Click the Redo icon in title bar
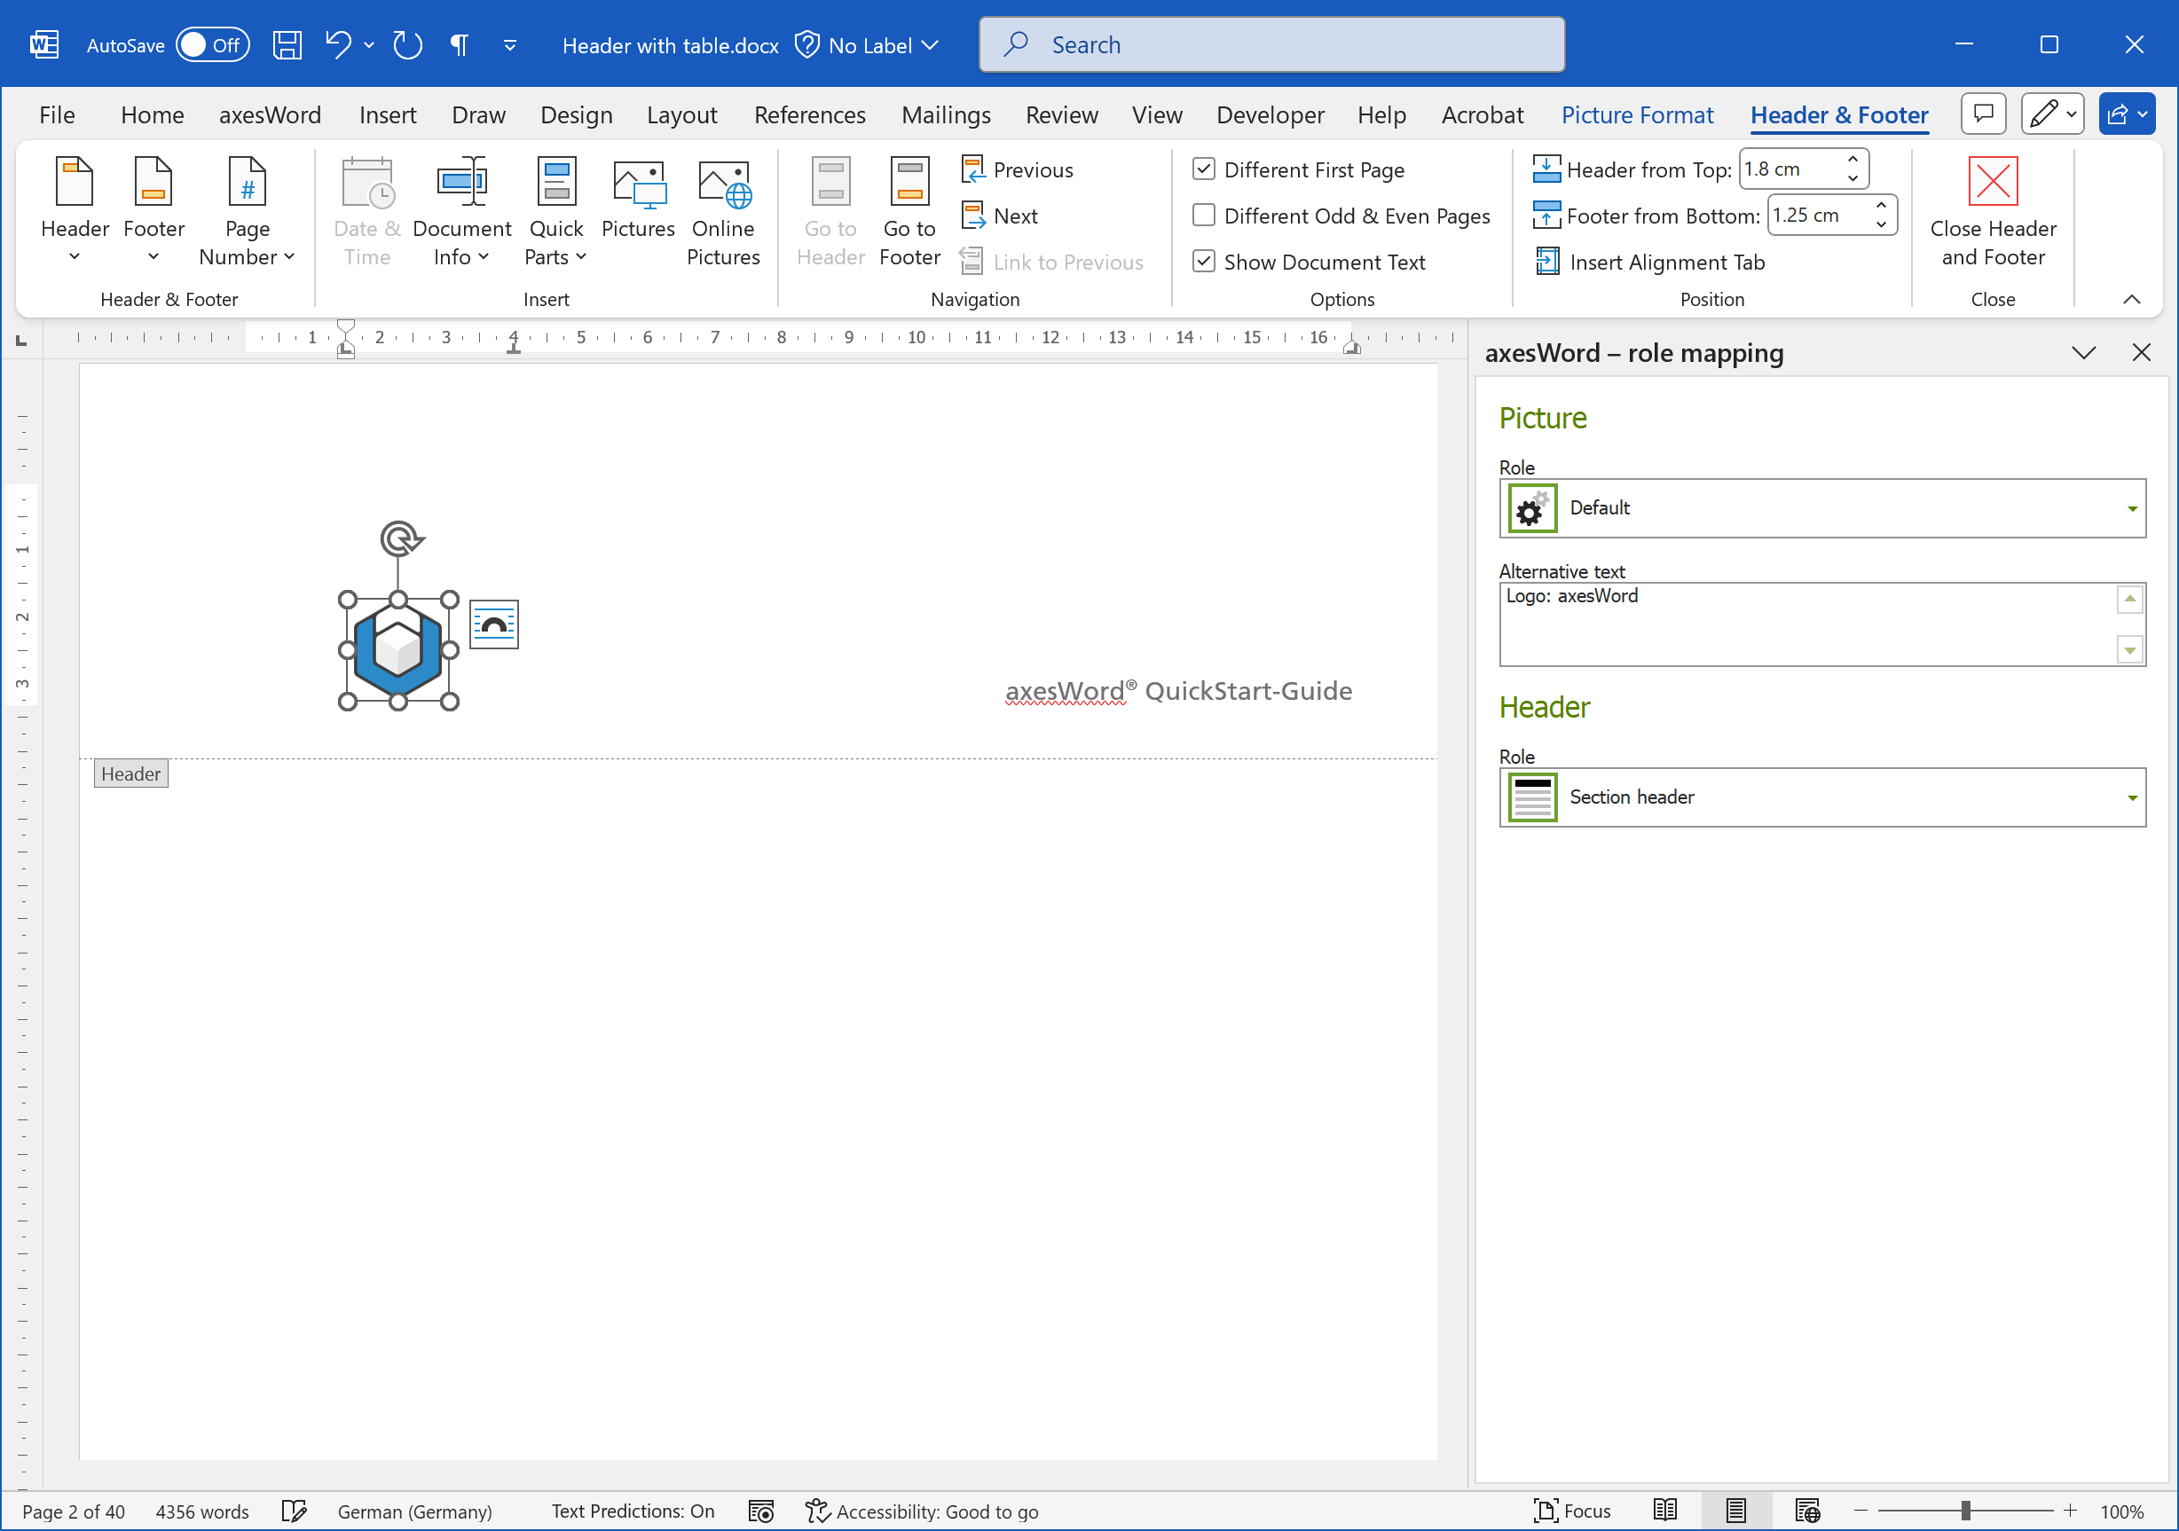The height and width of the screenshot is (1531, 2179). point(407,44)
